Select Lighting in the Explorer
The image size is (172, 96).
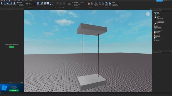[x=157, y=26]
